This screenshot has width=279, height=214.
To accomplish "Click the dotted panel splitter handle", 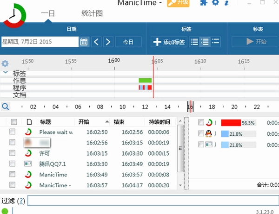I will [186, 153].
